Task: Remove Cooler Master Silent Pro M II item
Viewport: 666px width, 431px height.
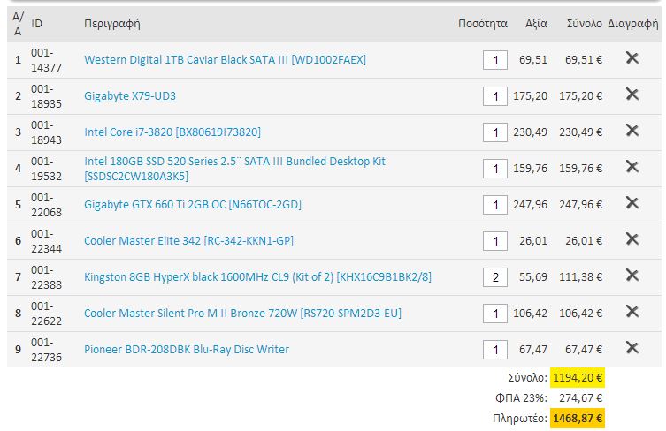Action: 632,312
